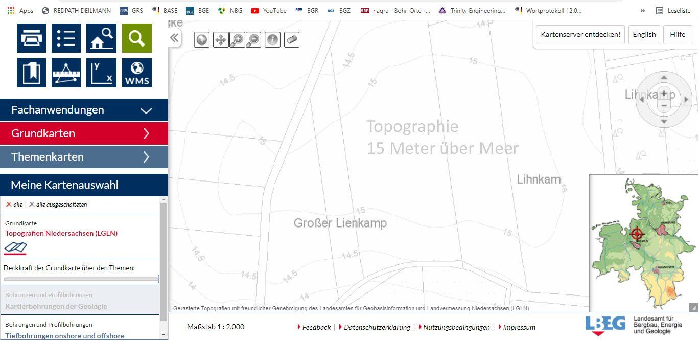Pan map west with compass arrow

click(642, 100)
